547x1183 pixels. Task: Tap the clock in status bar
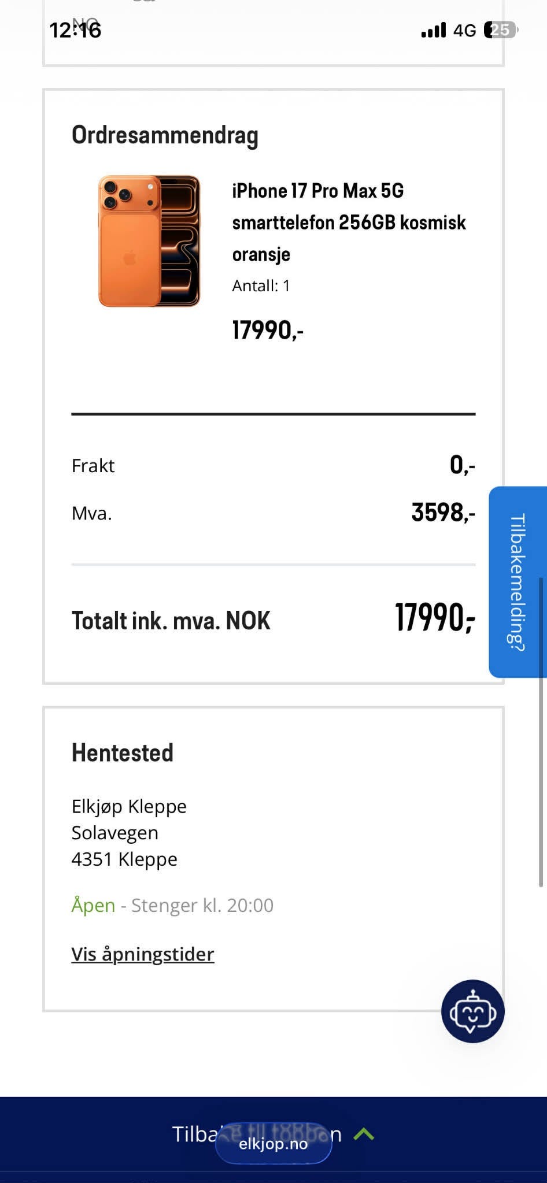[75, 30]
